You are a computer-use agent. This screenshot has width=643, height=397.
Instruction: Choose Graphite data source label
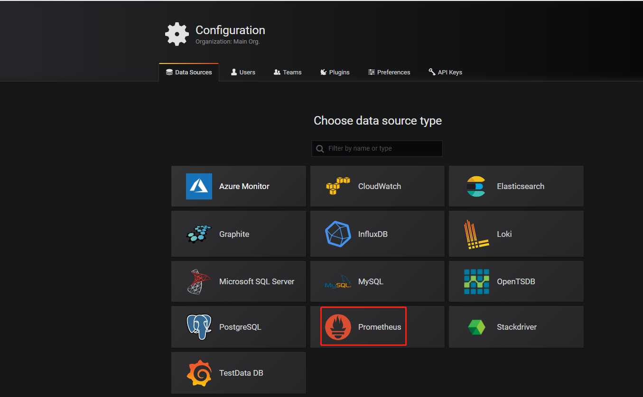point(234,234)
